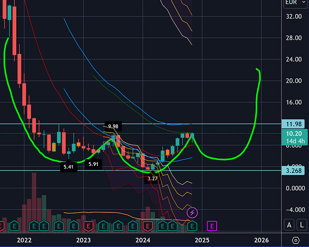Open chart settings hexagon icon
Screen dimensions: 309x247
(x=296, y=240)
